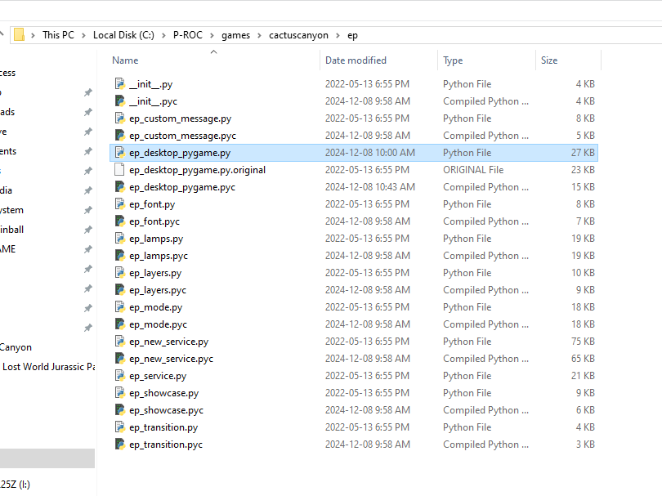The height and width of the screenshot is (496, 662).
Task: Select the file named ep_new_service.py
Action: click(169, 342)
